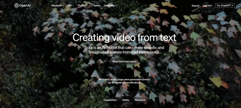Screen dimensions: 241x108
Task: Click the Try ChatGPT button
Action: 225,5
